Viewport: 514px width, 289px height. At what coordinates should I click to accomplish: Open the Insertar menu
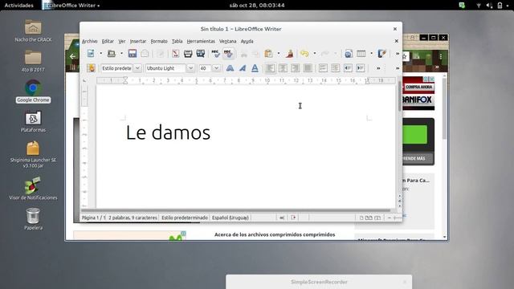click(138, 41)
